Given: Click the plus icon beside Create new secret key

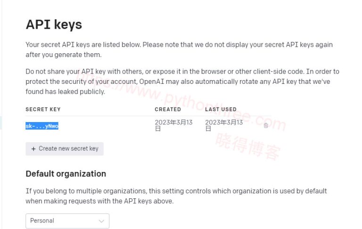Looking at the screenshot, I should coord(33,149).
